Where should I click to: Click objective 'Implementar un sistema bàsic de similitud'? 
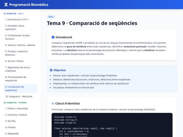coord(91,84)
